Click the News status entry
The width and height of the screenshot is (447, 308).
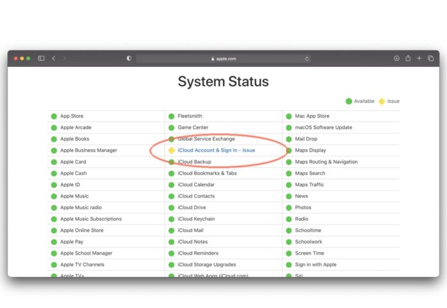[301, 196]
